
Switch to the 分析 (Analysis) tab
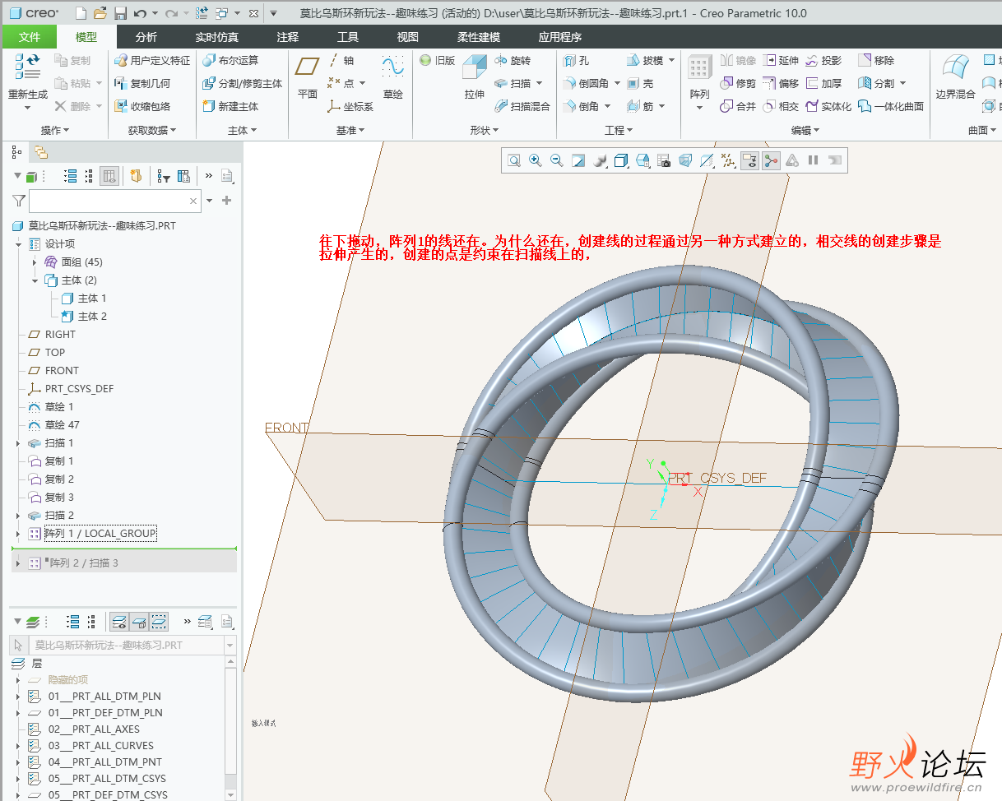click(146, 37)
